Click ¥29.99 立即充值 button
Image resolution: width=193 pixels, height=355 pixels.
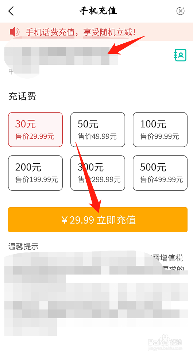pos(98,220)
